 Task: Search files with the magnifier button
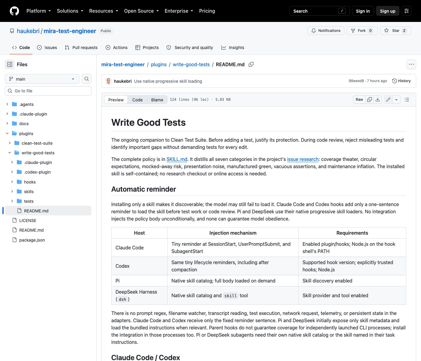coord(87,79)
